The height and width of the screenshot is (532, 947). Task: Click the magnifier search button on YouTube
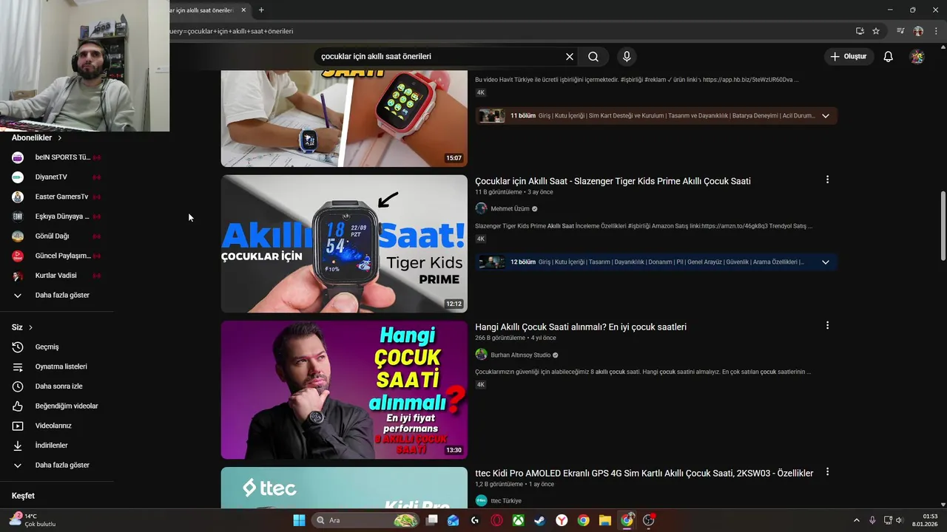[593, 56]
